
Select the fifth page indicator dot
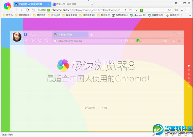pos(189,82)
